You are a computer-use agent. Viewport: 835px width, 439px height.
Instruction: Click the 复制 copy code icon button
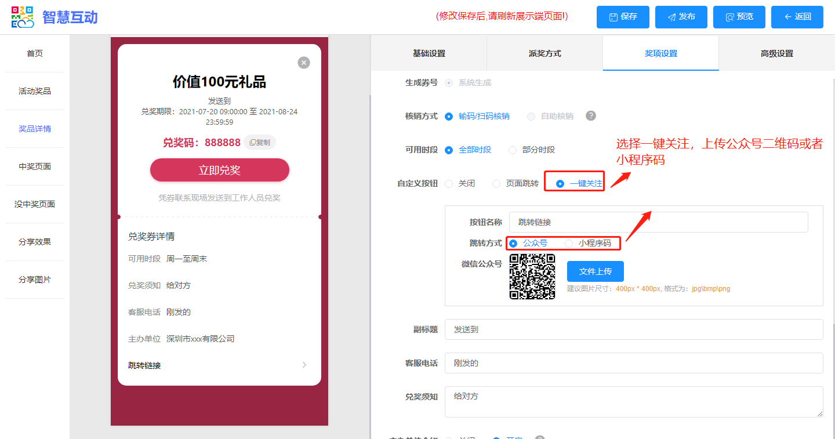tap(260, 143)
